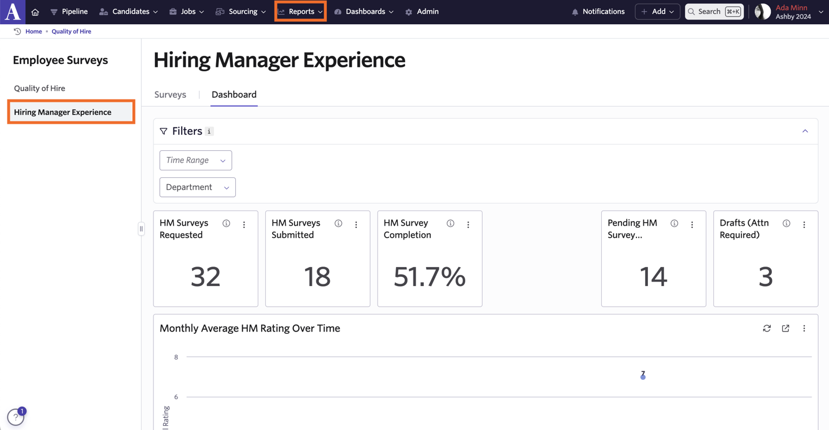829x430 pixels.
Task: Open the Reports menu
Action: (x=300, y=12)
